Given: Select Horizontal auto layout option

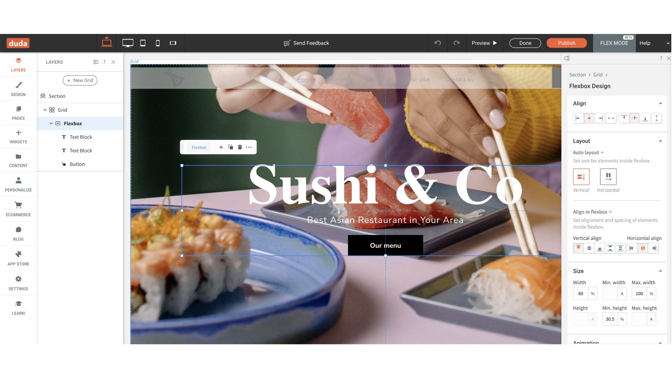Looking at the screenshot, I should click(608, 177).
